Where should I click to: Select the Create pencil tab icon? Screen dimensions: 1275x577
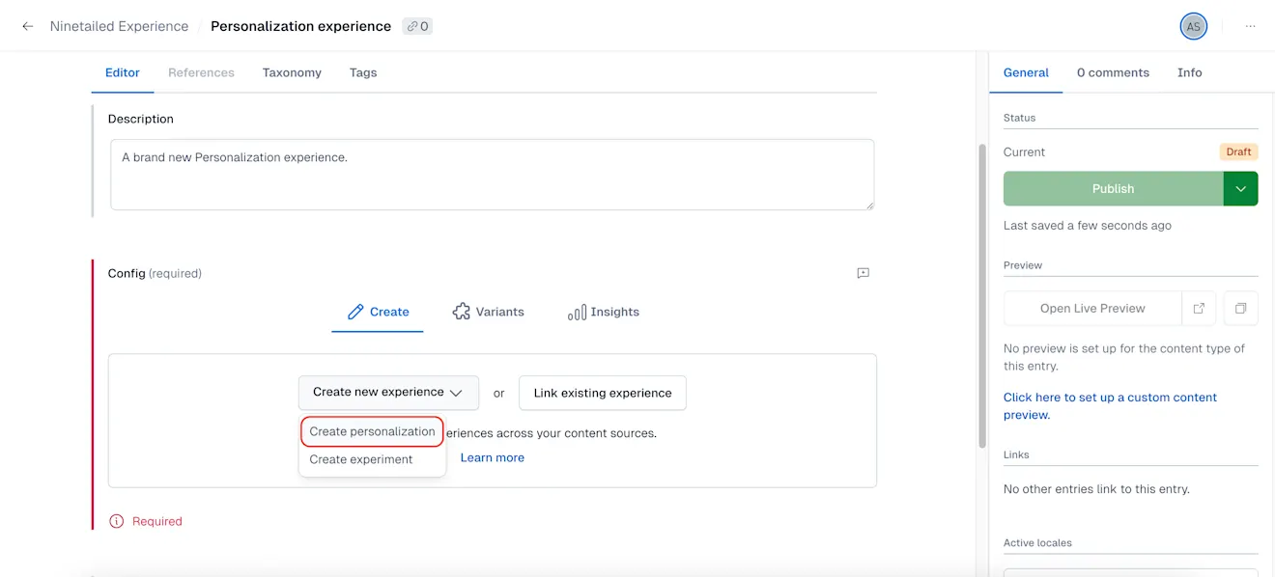(354, 311)
